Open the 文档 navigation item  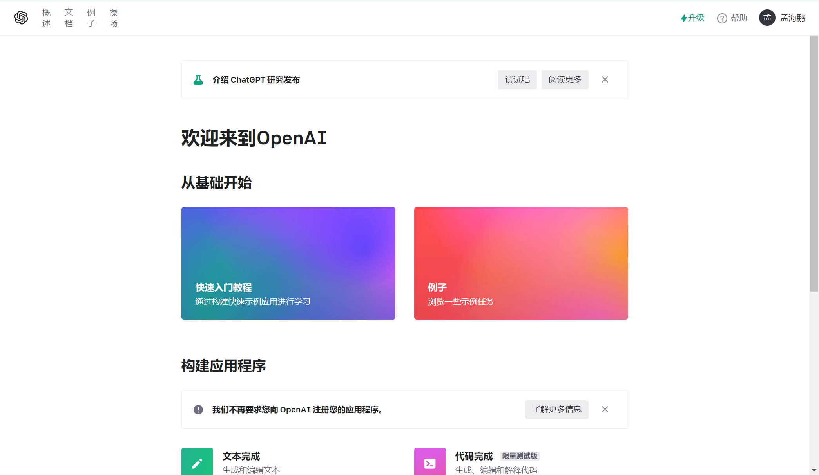coord(69,18)
